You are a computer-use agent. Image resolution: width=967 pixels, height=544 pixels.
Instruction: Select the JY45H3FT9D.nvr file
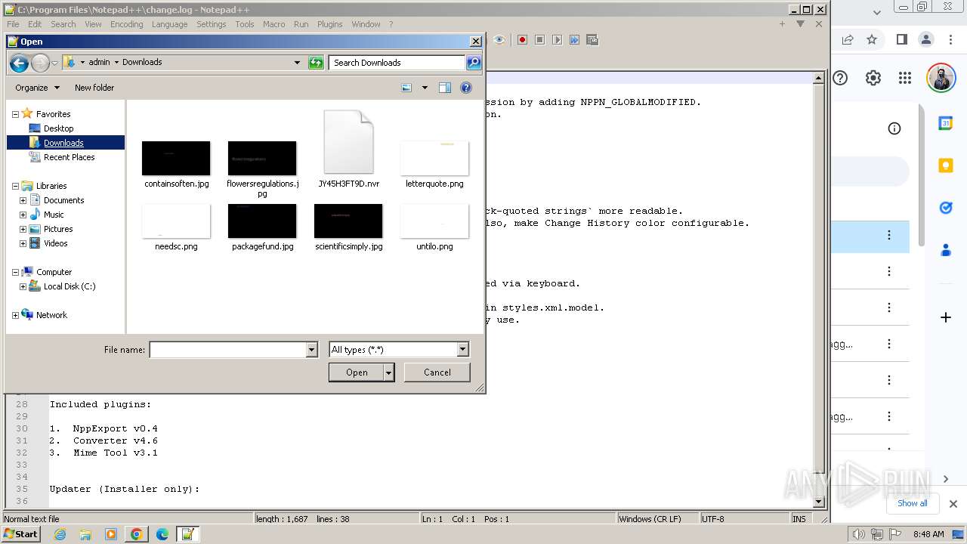point(348,150)
